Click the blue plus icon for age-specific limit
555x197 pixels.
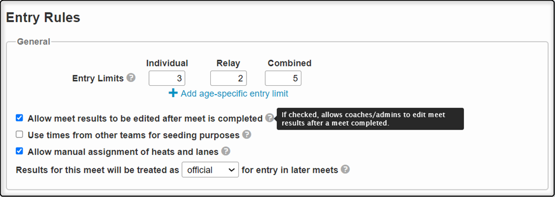[x=173, y=93]
